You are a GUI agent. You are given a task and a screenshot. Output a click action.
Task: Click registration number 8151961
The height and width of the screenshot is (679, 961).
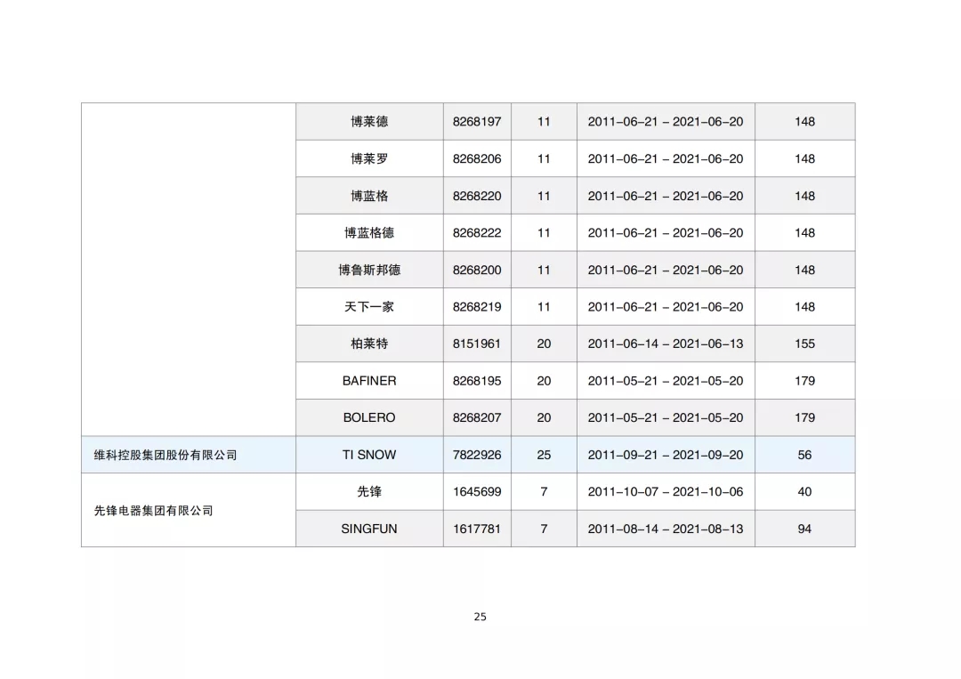pyautogui.click(x=477, y=344)
